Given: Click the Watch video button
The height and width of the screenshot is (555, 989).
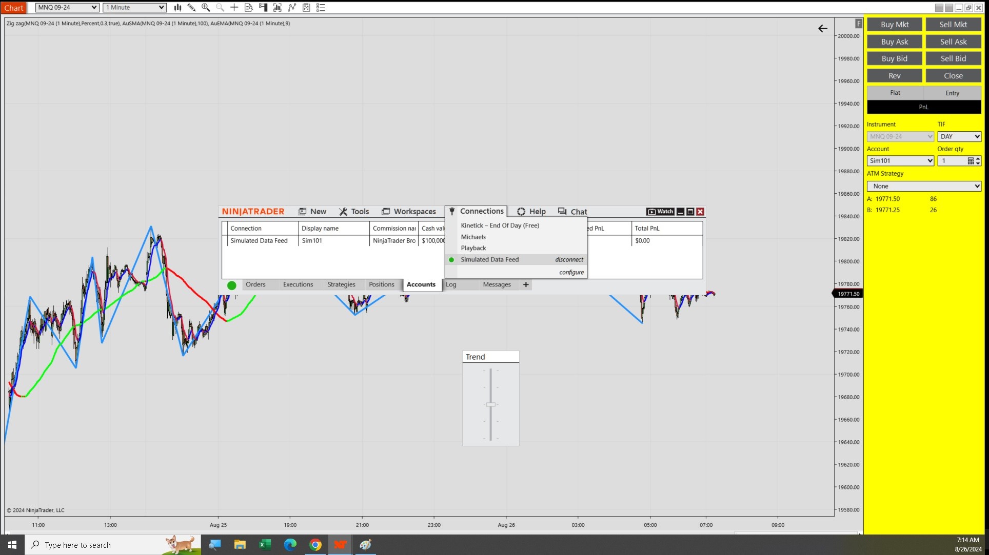Looking at the screenshot, I should 660,212.
